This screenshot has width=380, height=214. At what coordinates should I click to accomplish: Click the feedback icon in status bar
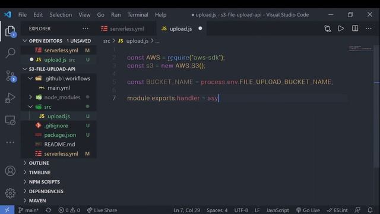coord(357,210)
